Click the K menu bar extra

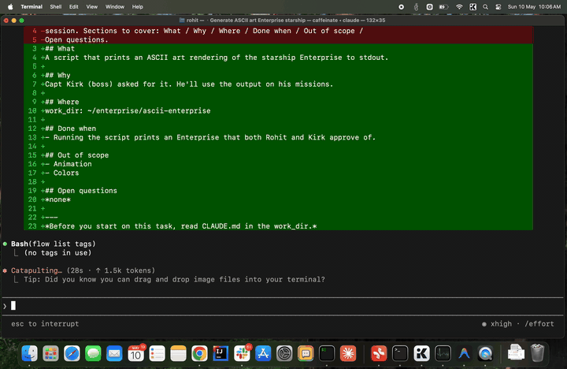point(472,6)
